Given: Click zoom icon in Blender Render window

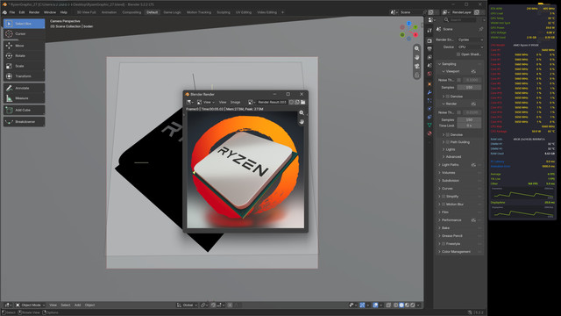Looking at the screenshot, I should pos(302,113).
